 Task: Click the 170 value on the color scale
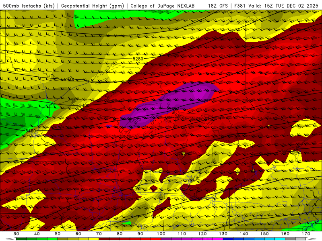306,234
